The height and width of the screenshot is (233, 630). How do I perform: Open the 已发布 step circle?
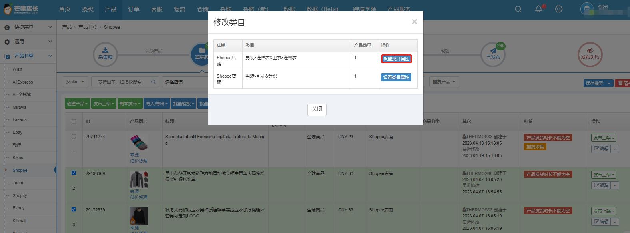(493, 54)
